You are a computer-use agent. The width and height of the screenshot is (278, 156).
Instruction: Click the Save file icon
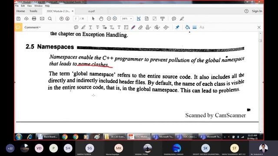[18, 19]
